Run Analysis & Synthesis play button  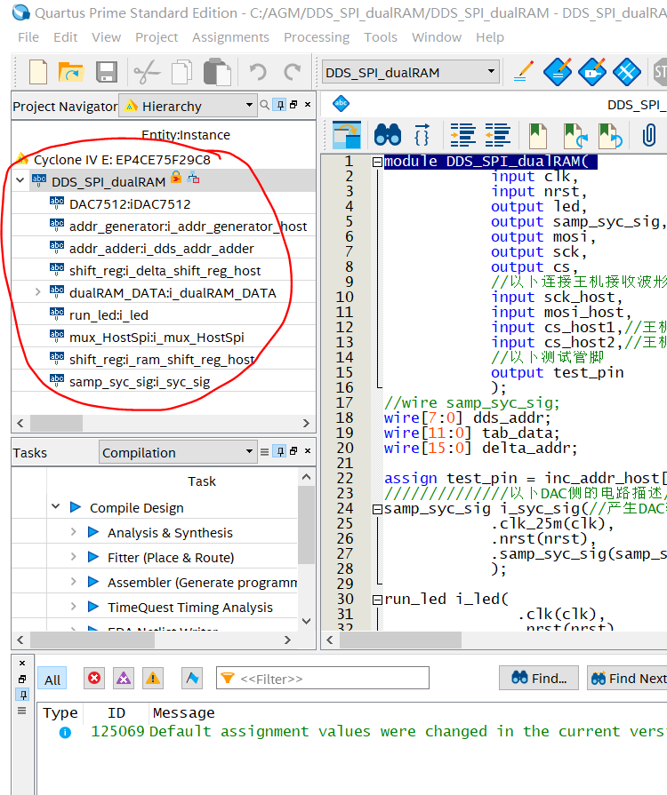point(93,532)
